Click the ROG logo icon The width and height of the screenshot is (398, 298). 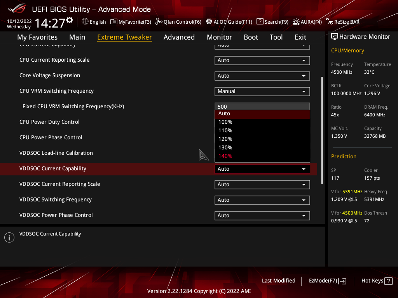pos(17,9)
